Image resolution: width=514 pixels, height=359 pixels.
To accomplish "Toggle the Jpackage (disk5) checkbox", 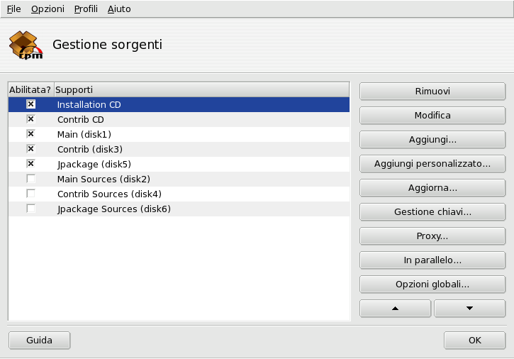I will tap(30, 164).
